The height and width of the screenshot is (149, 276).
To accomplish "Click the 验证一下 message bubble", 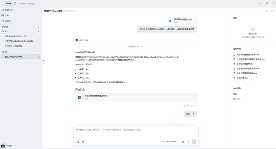I will [190, 114].
